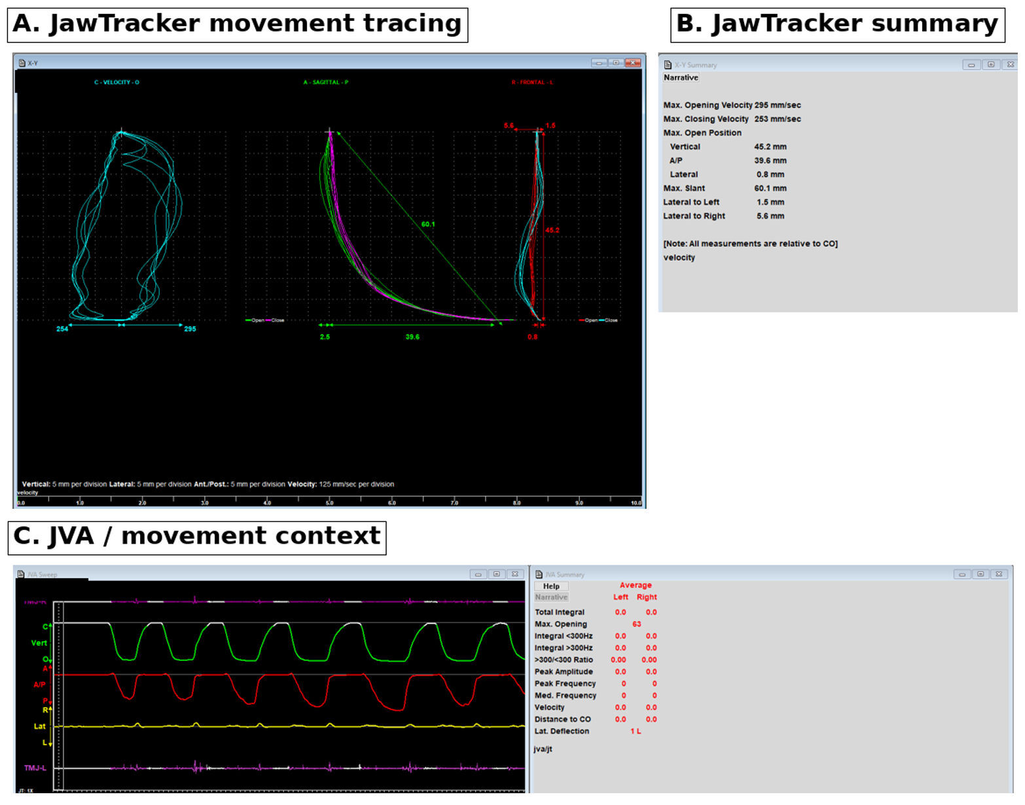
Task: Minimize the X-Y tracing window
Action: (x=599, y=63)
